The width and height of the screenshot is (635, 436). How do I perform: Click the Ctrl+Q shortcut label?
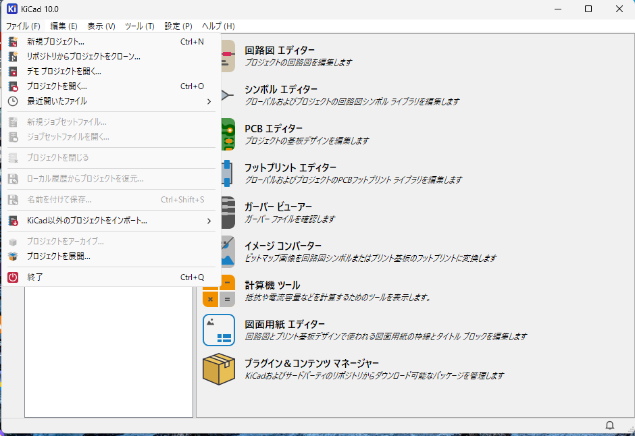[192, 277]
